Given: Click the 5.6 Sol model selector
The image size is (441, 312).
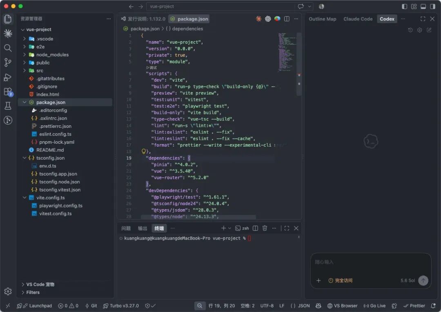Looking at the screenshot, I should [408, 281].
